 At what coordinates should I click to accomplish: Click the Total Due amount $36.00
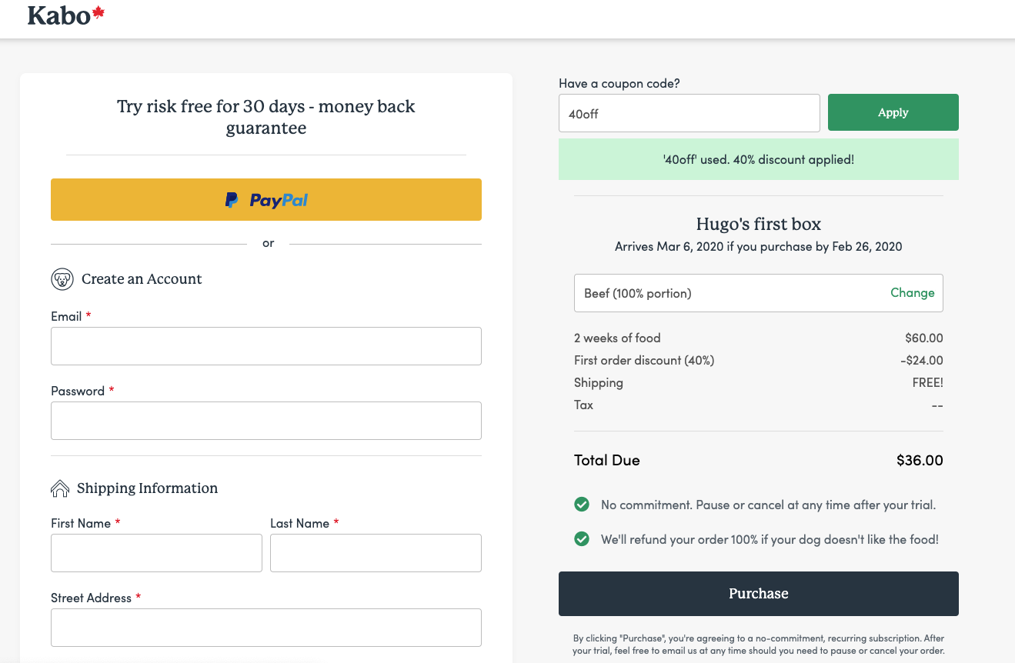[x=919, y=461]
